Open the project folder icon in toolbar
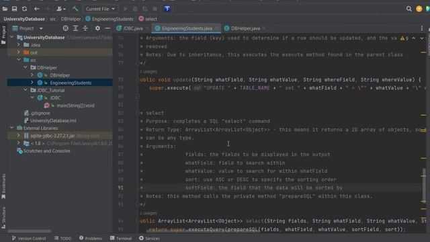This screenshot has width=430, height=242. (5, 9)
